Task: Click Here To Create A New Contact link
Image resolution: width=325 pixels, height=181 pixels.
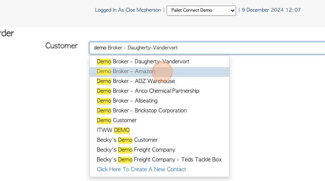Action: click(141, 169)
